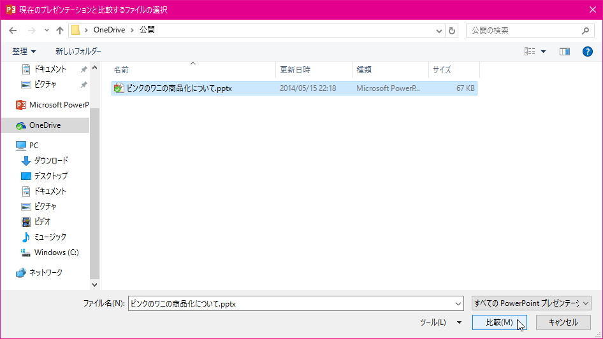Click the pptx file icon in list
This screenshot has width=603, height=339.
(119, 88)
